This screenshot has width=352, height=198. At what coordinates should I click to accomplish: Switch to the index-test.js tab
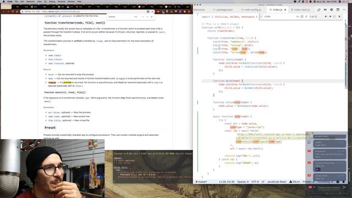tap(300, 10)
